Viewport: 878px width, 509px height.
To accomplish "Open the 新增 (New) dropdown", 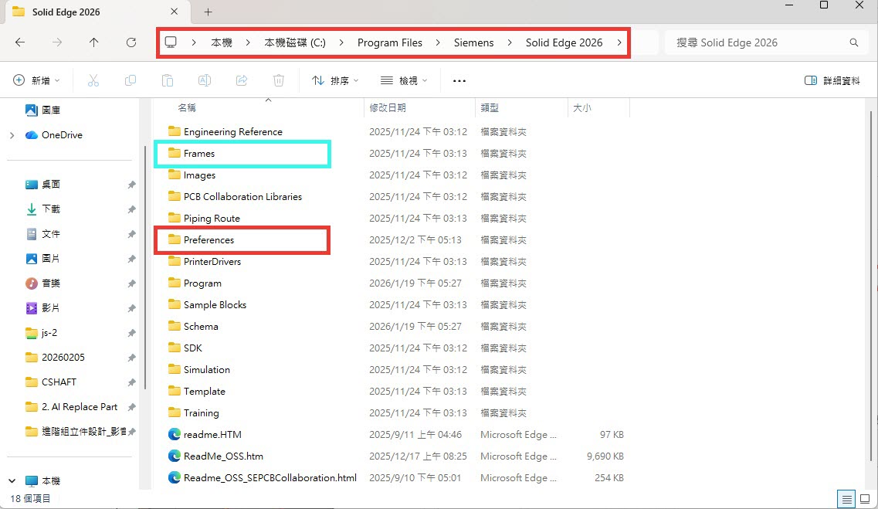I will [37, 80].
